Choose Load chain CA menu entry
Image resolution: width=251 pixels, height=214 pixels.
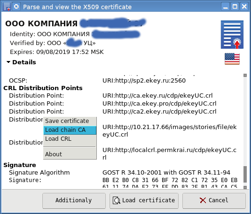[70, 130]
